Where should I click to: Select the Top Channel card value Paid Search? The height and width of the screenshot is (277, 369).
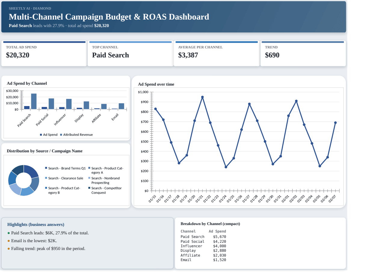[x=110, y=55]
